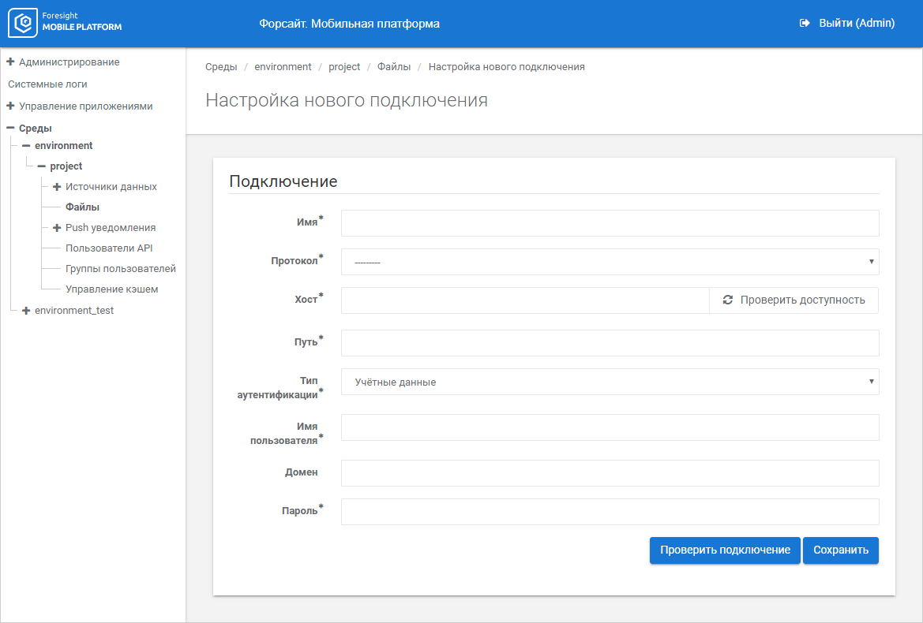Screen dimensions: 923x623
Task: Collapse the project node minus icon
Action: coord(42,166)
